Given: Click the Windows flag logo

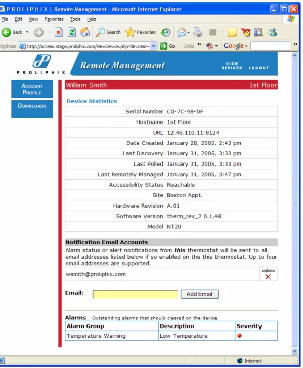Looking at the screenshot, I should coord(291,19).
